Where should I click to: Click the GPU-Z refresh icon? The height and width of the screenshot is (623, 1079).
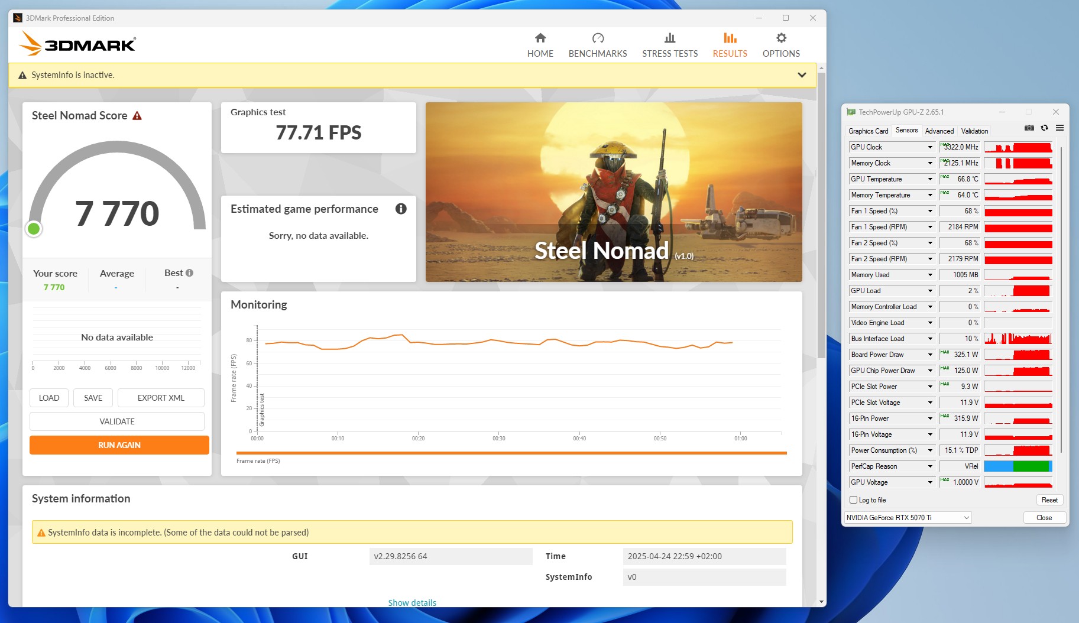(1045, 128)
